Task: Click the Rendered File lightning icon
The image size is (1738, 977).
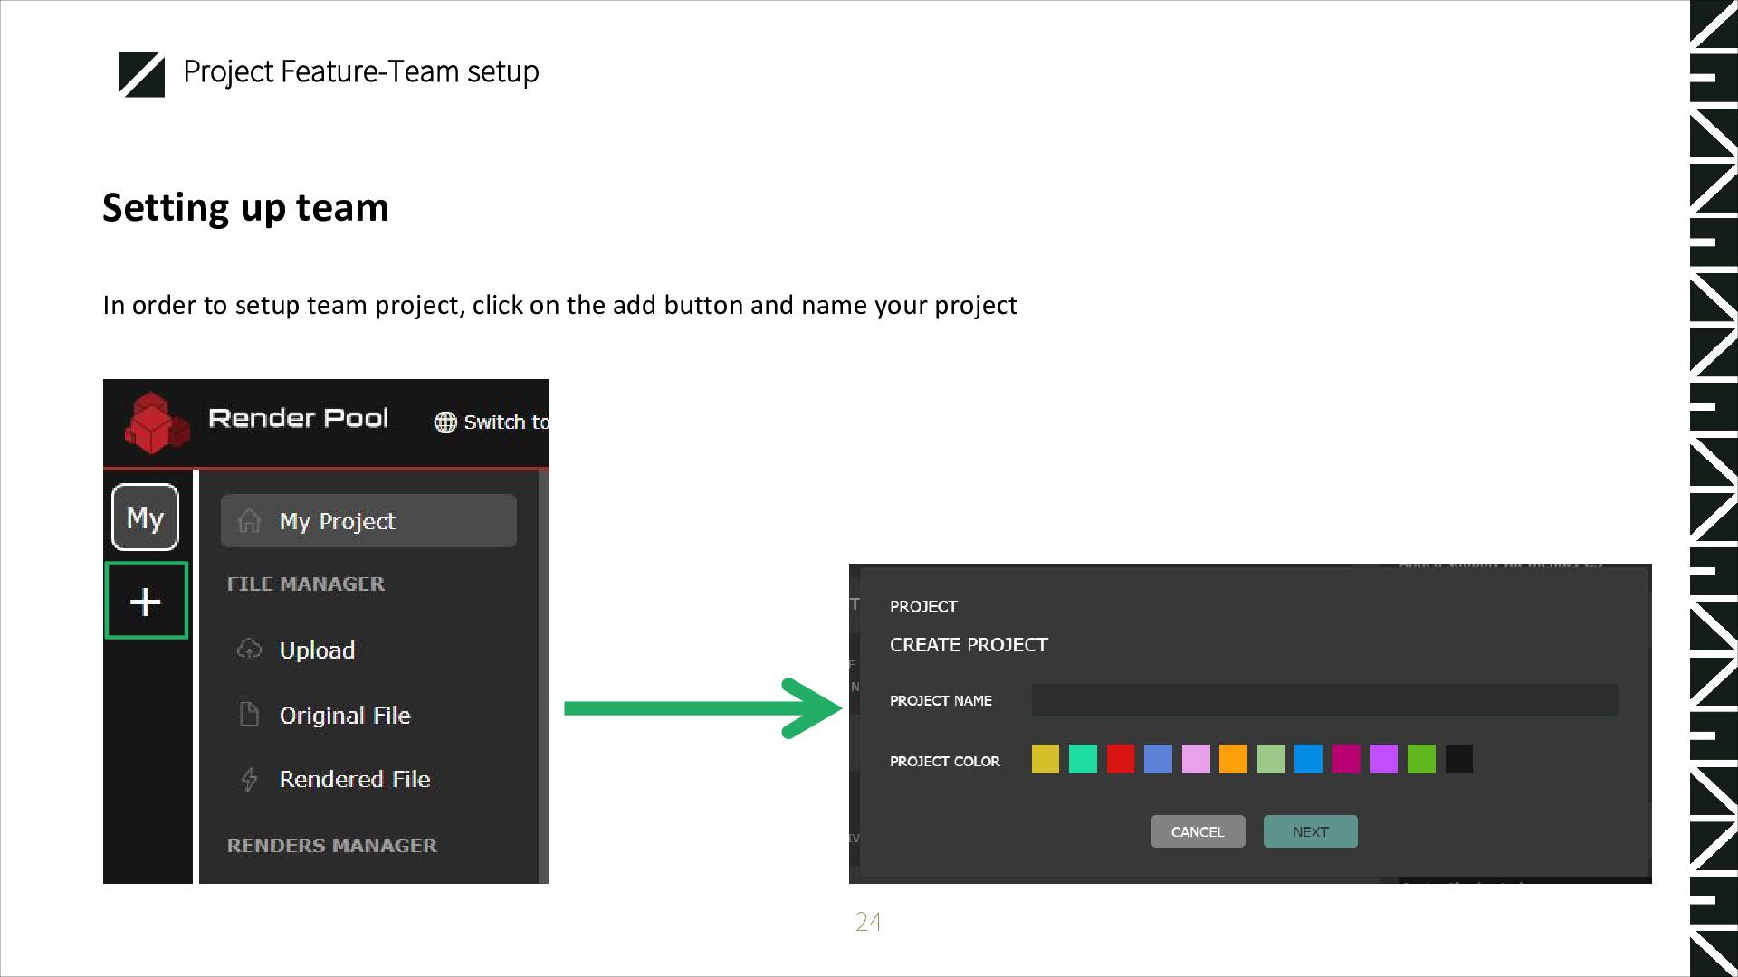Action: (249, 779)
